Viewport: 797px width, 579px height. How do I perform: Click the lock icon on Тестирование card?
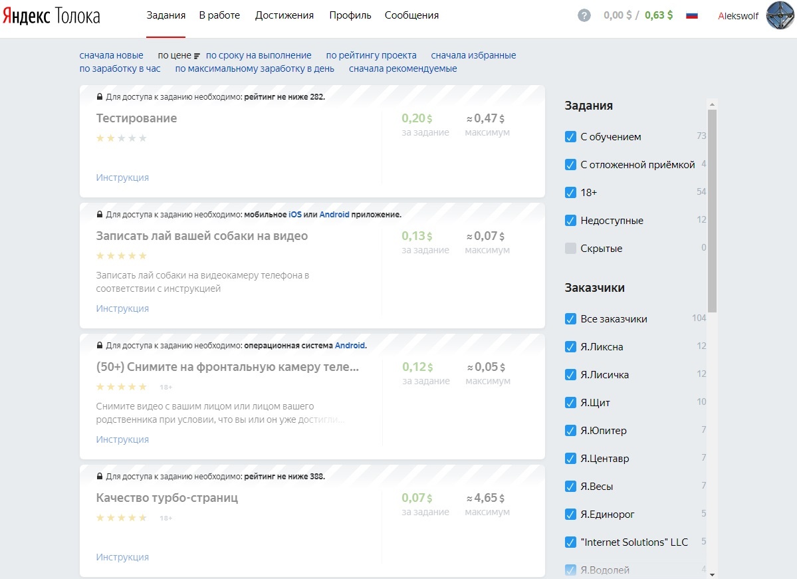[x=100, y=96]
